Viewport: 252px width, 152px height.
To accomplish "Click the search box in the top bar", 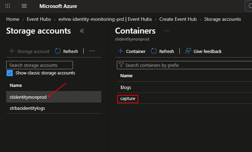I will 248,6.
